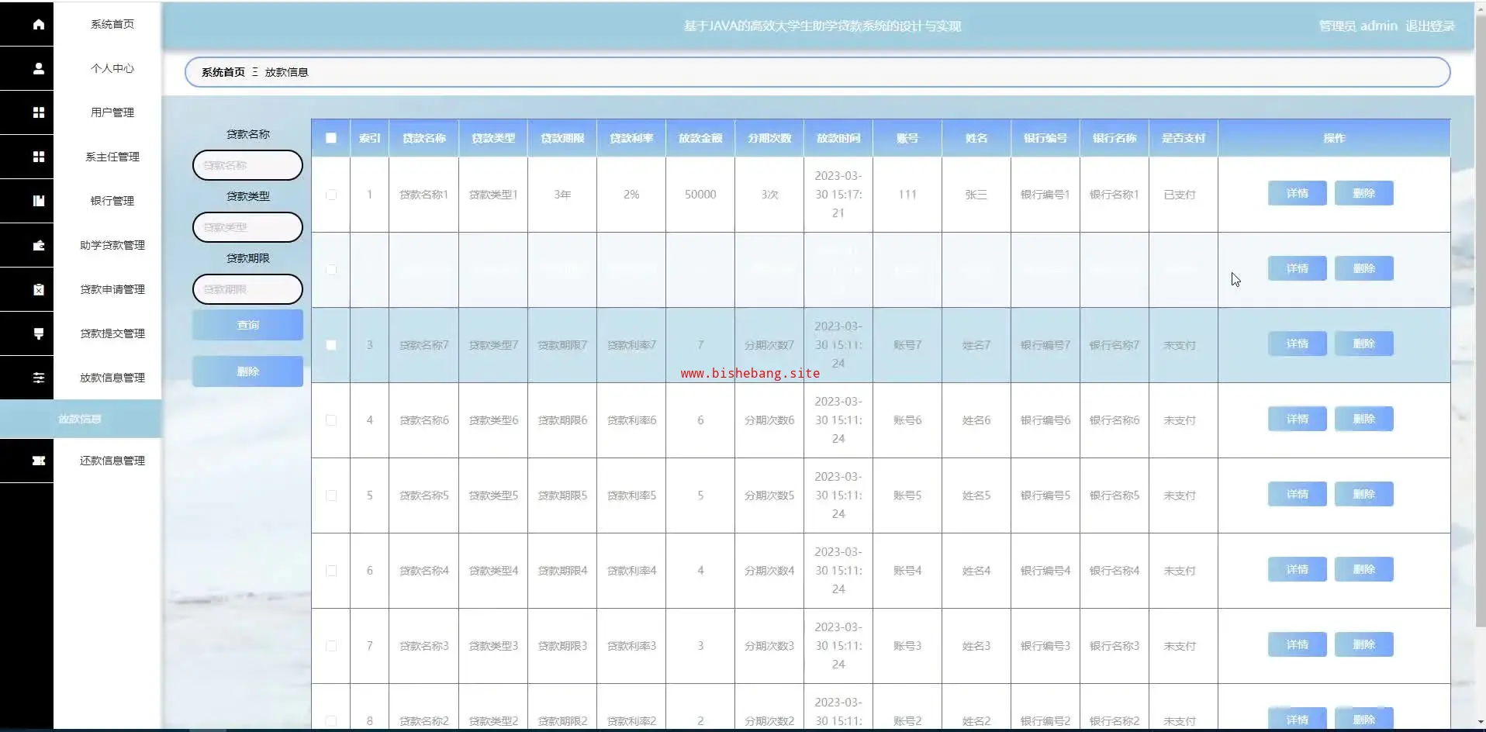Click the 贷款利率 column header
This screenshot has height=732, width=1486.
tap(631, 138)
